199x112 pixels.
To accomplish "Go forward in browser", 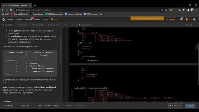I will pos(7,10).
